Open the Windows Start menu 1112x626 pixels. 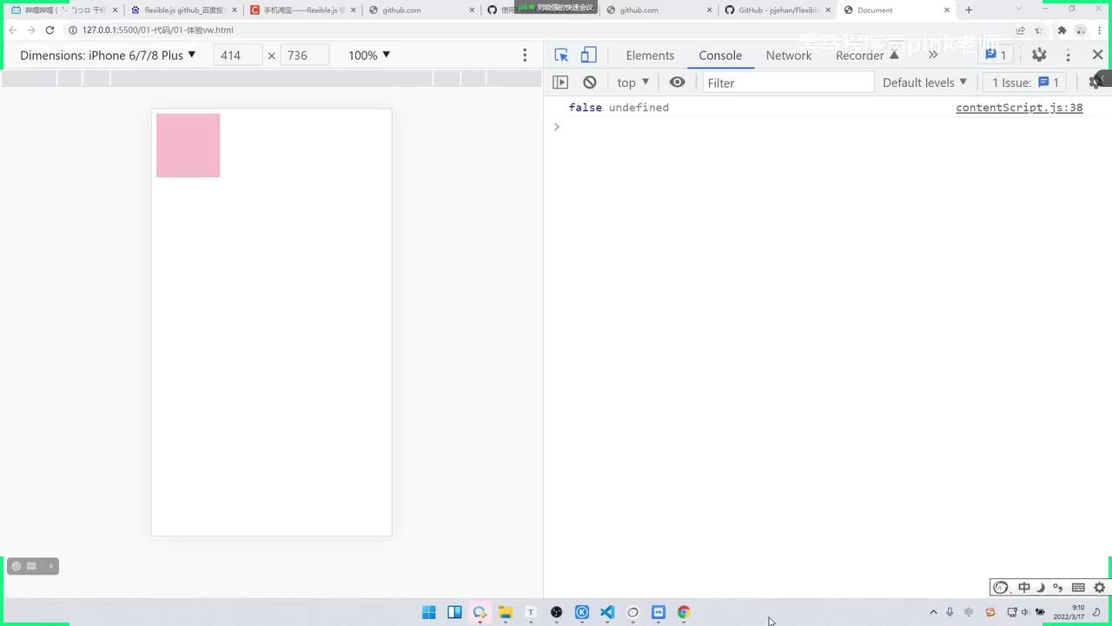point(429,612)
